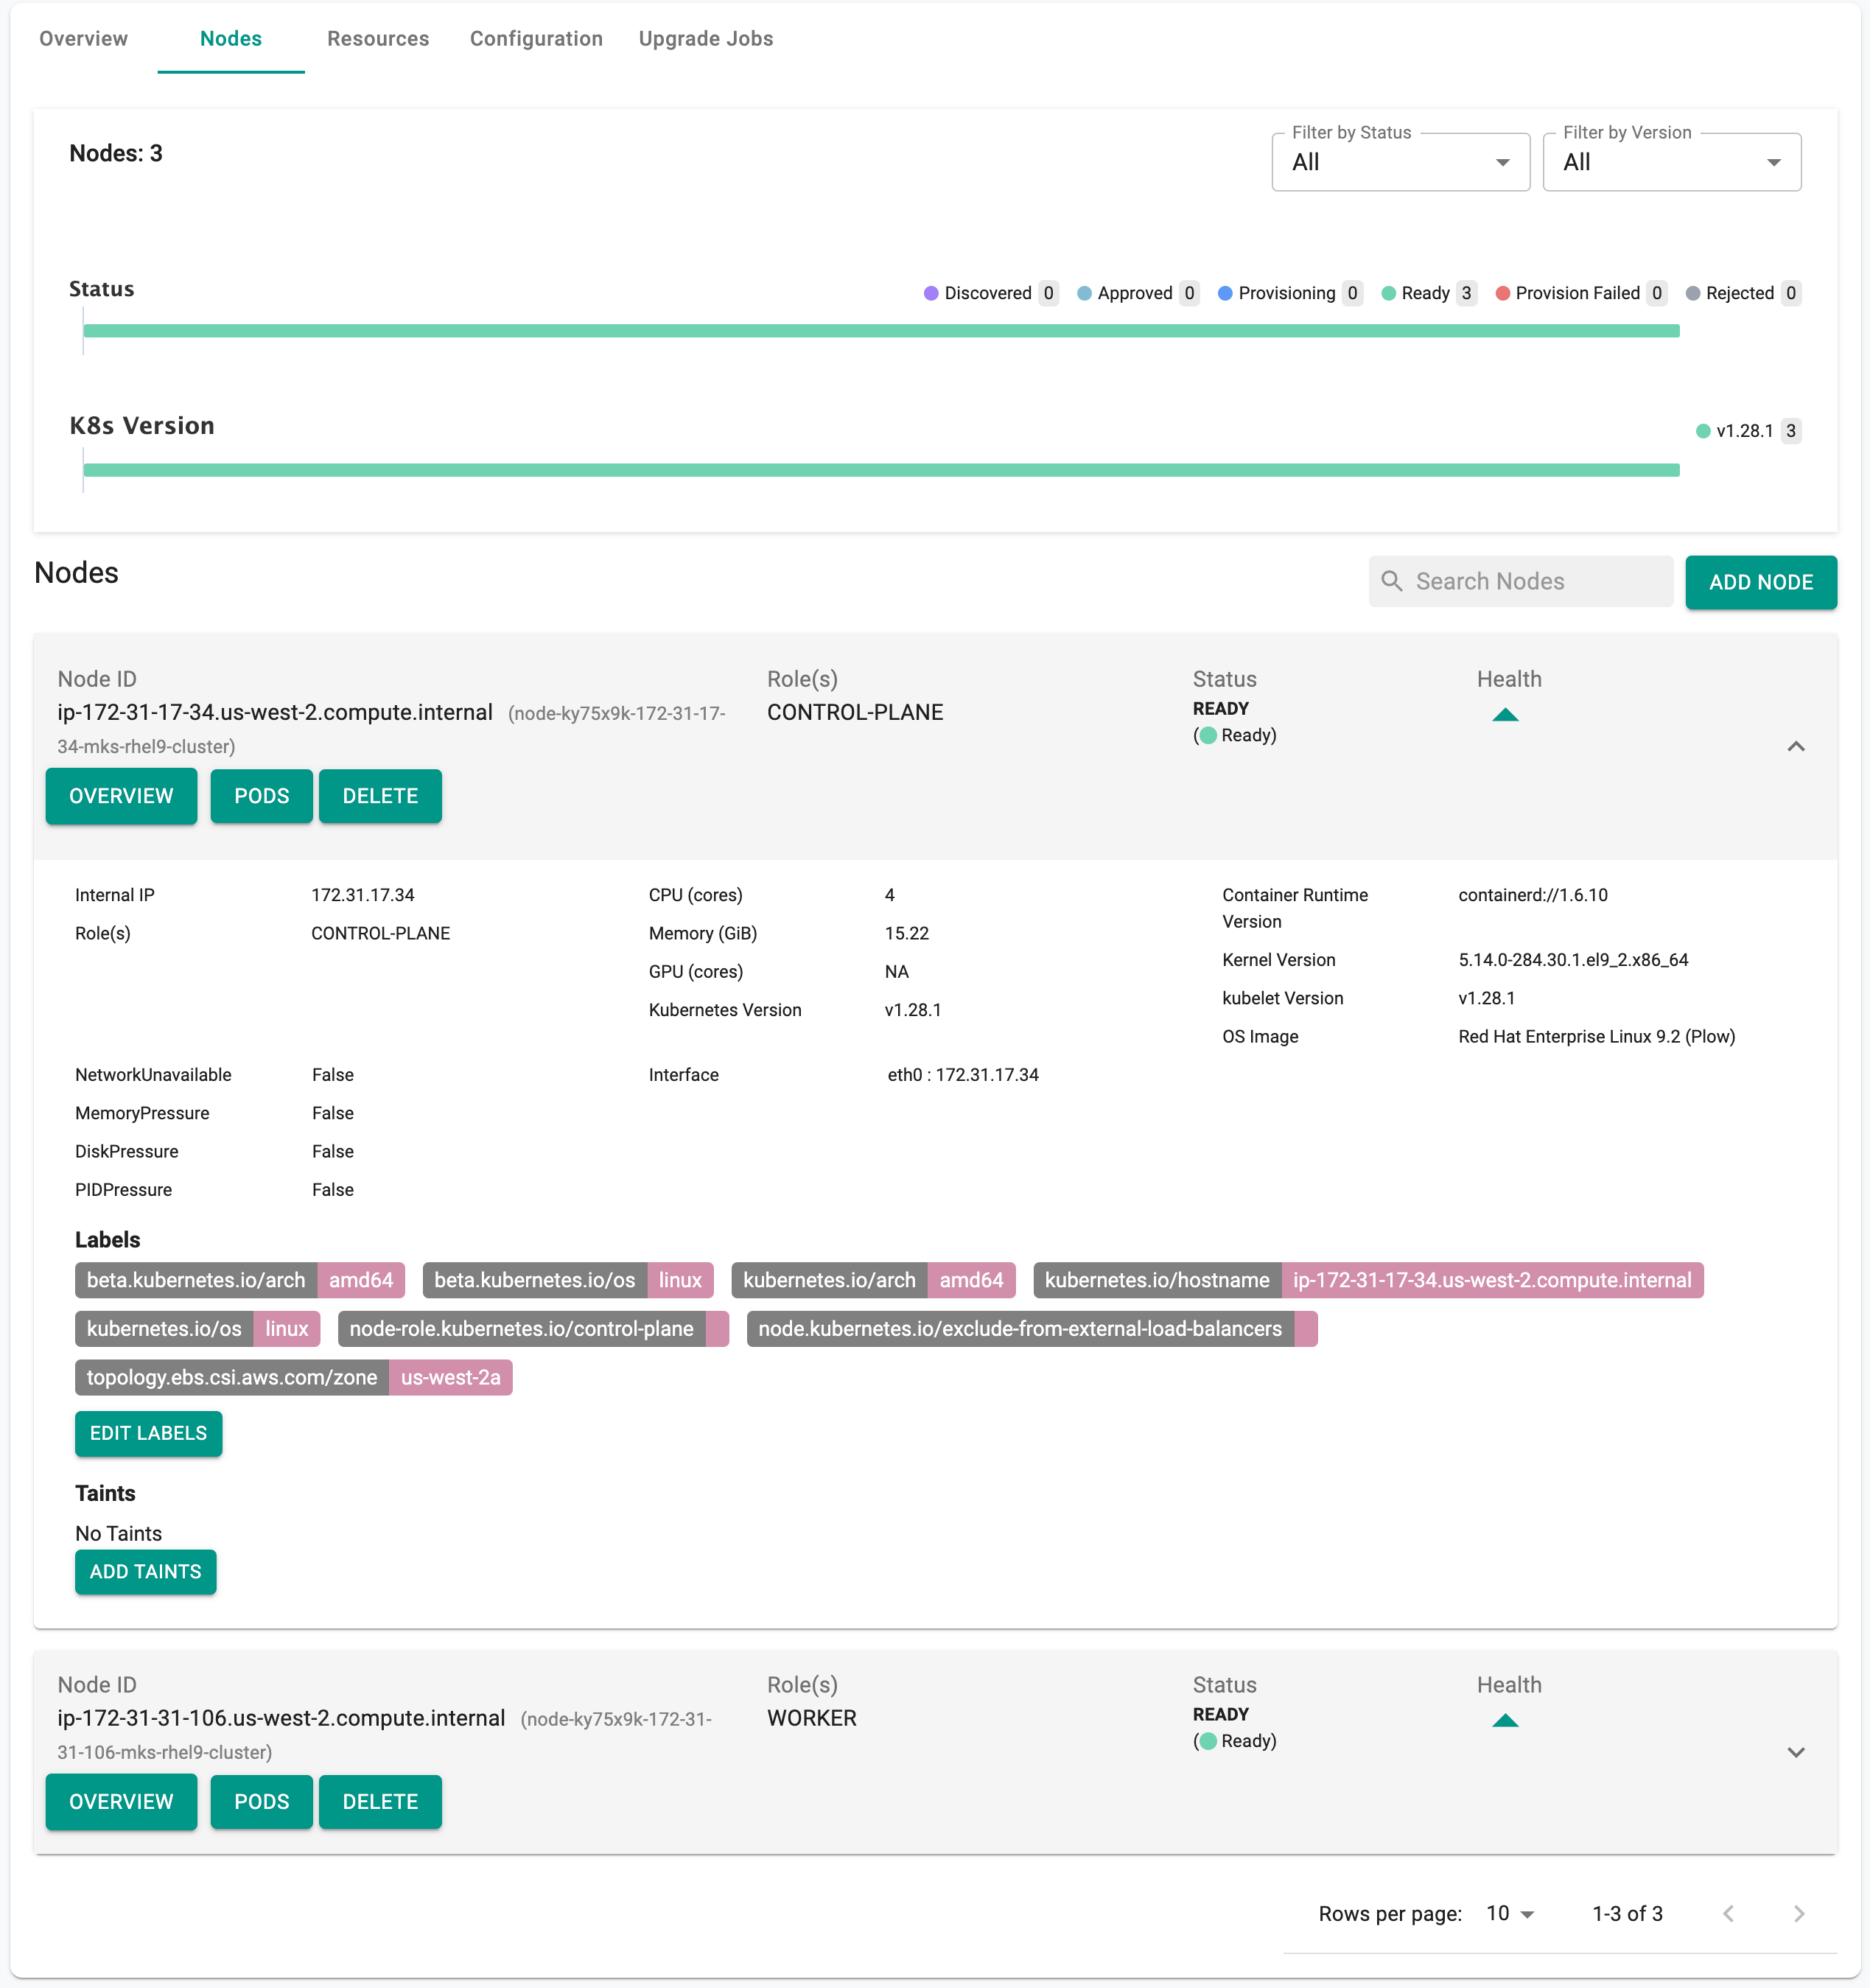Open the Filter by Status dropdown
The height and width of the screenshot is (1988, 1870).
1400,162
